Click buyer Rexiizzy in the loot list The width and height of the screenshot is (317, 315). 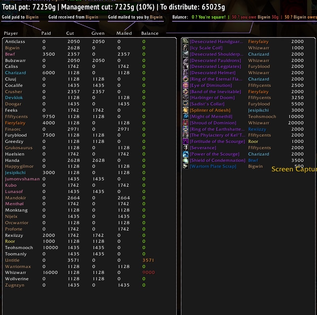257,129
